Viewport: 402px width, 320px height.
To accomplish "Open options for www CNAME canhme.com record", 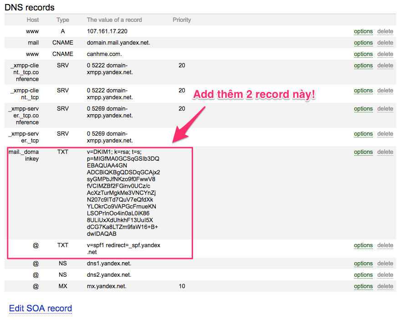I will point(363,54).
